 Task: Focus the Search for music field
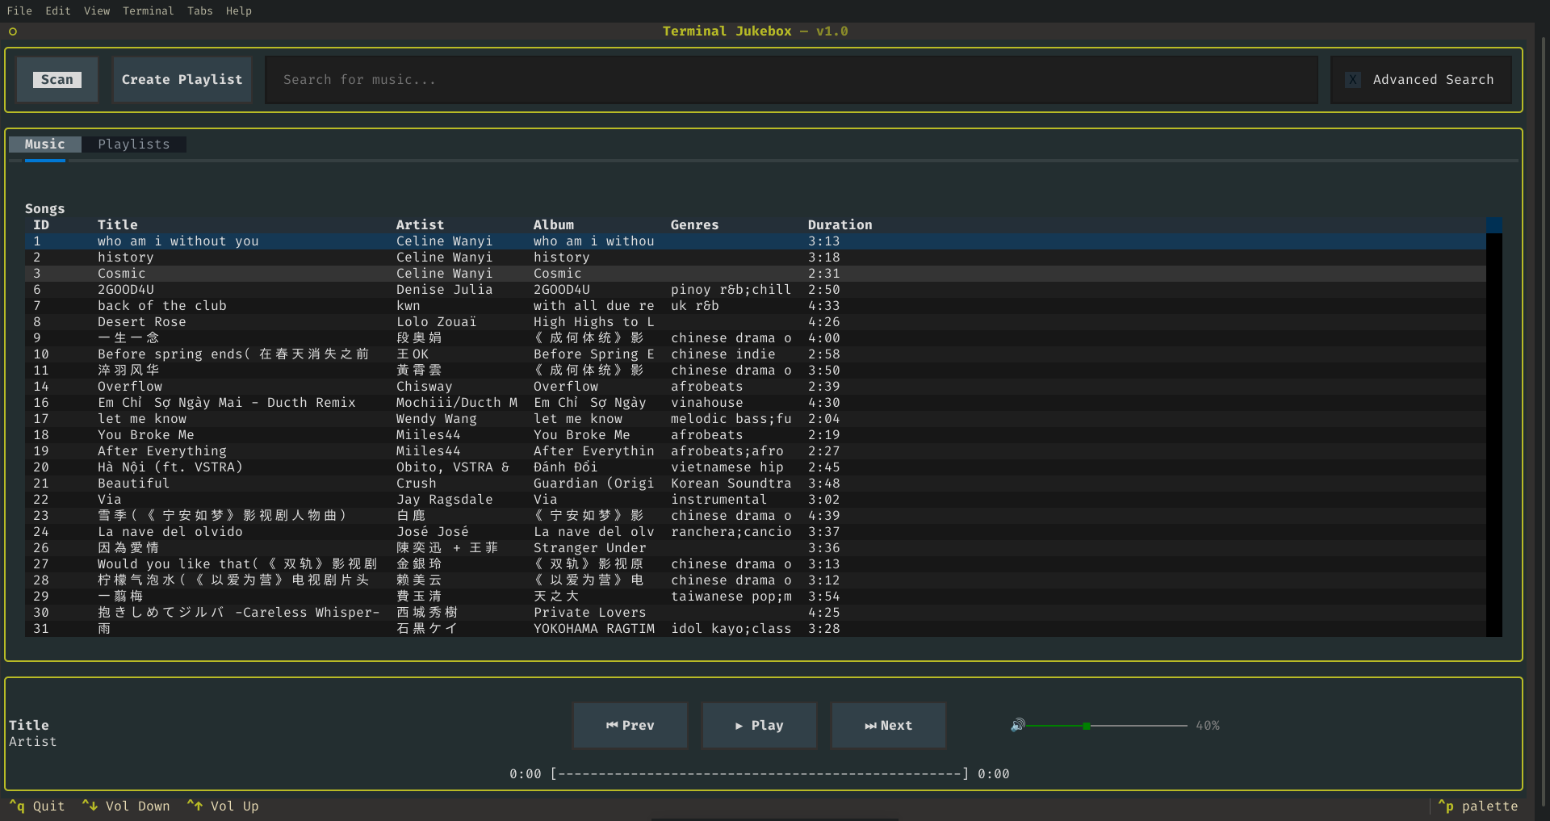pyautogui.click(x=791, y=79)
